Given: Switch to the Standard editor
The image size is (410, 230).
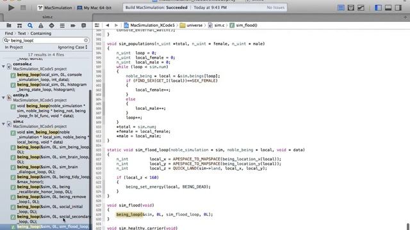Looking at the screenshot, I should point(341,8).
